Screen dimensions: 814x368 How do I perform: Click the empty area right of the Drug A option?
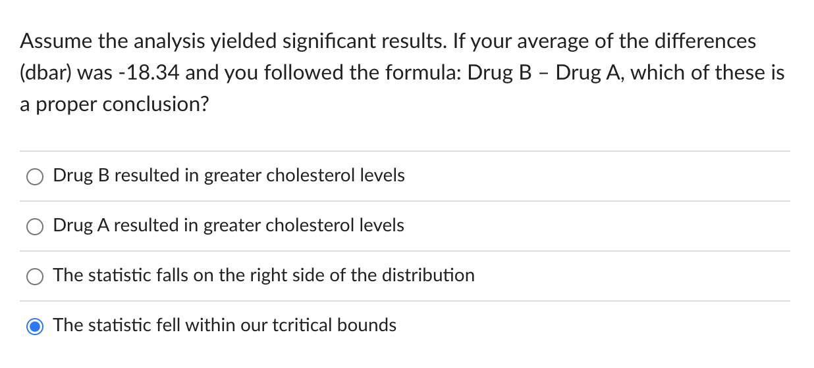click(596, 226)
